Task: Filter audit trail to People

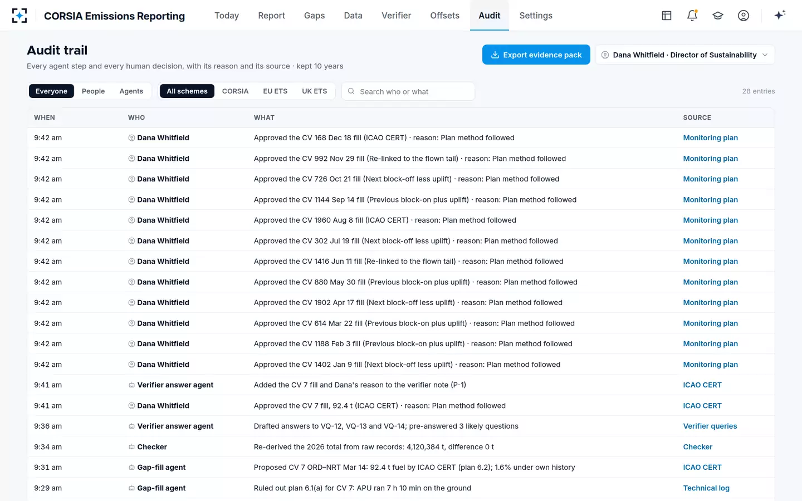Action: coord(93,91)
